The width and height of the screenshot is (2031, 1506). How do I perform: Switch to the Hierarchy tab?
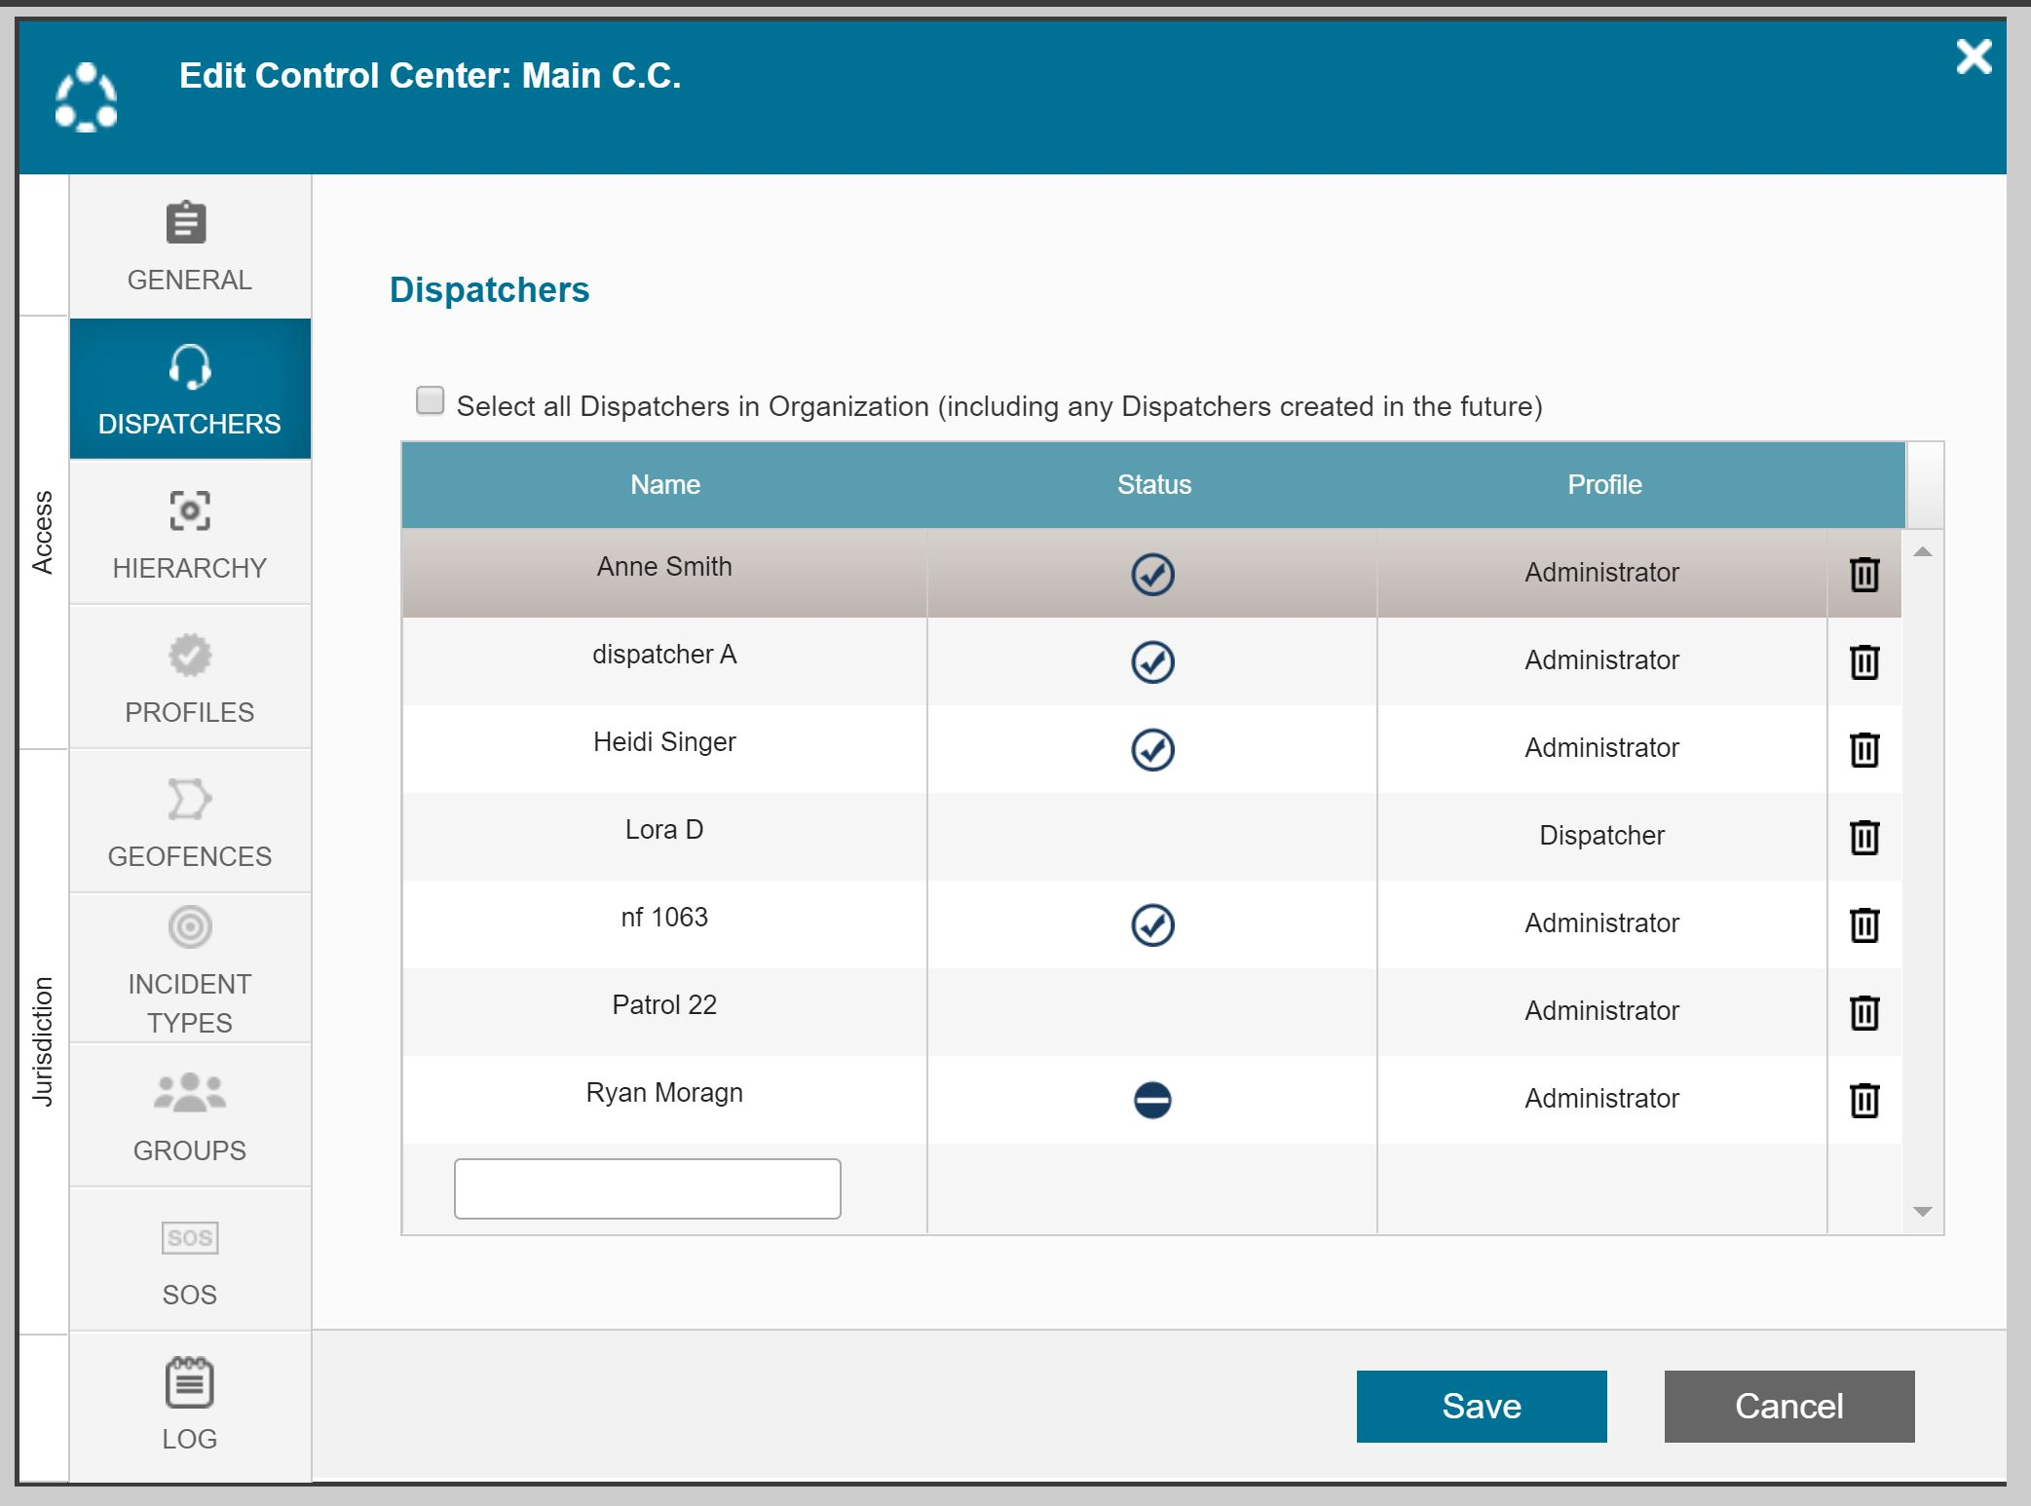pos(190,535)
